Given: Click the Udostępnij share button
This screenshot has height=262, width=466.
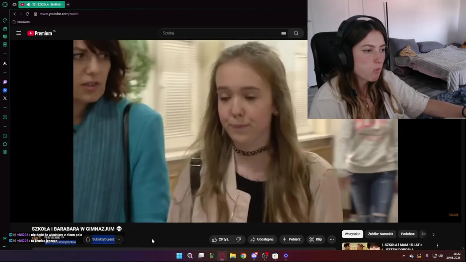Looking at the screenshot, I should click(262, 239).
